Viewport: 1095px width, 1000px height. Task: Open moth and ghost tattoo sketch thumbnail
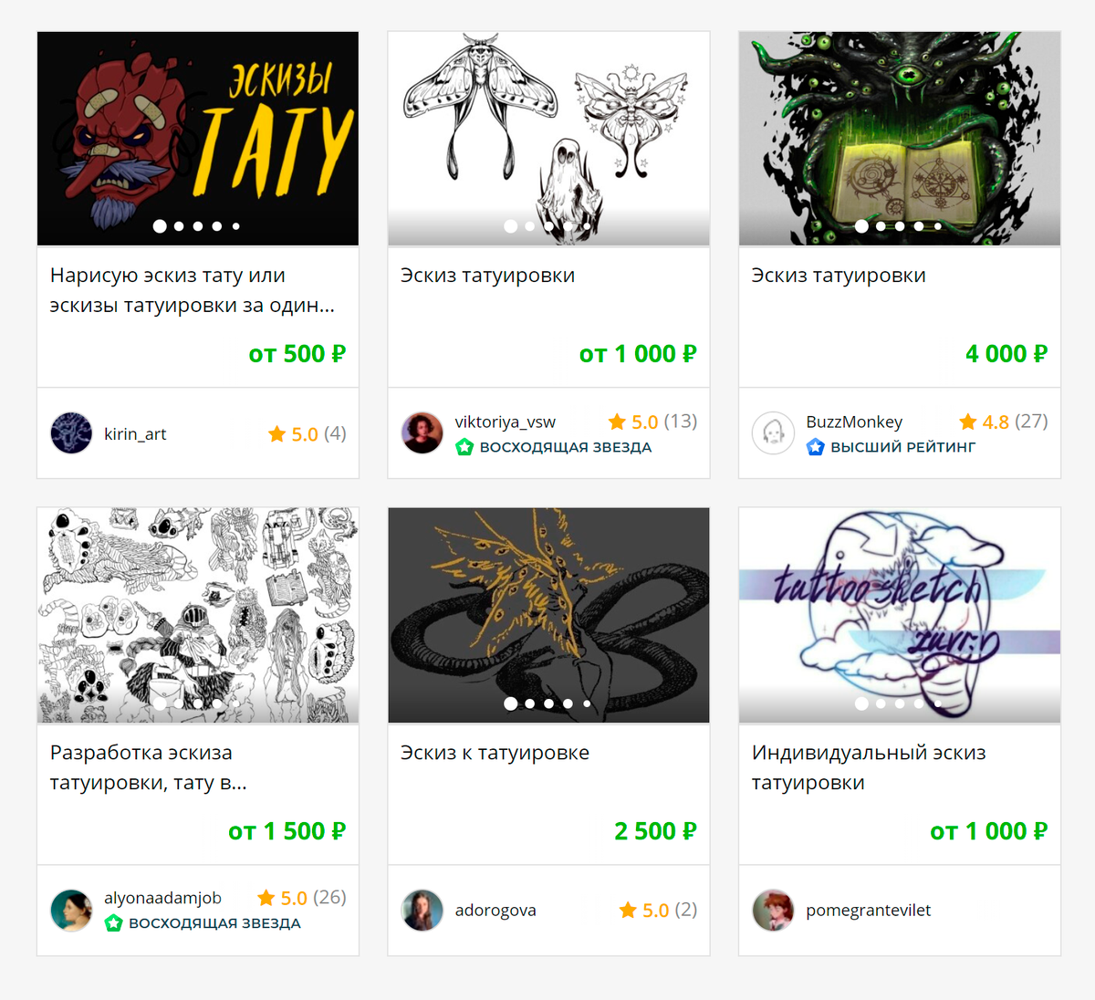coord(548,139)
